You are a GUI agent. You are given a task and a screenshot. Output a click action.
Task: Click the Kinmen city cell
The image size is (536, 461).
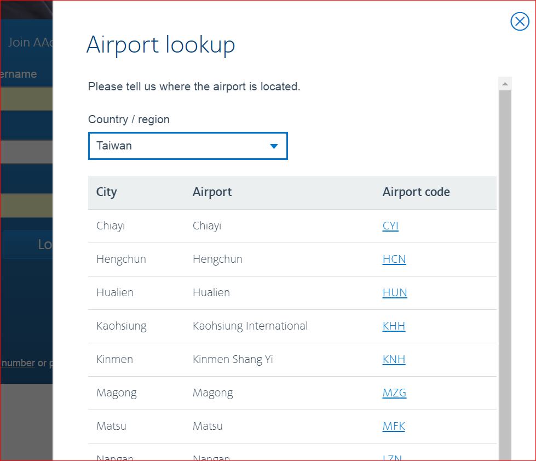point(114,360)
